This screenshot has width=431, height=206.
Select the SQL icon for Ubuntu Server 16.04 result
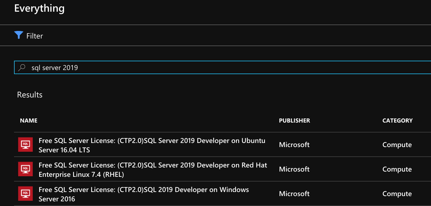click(x=25, y=144)
